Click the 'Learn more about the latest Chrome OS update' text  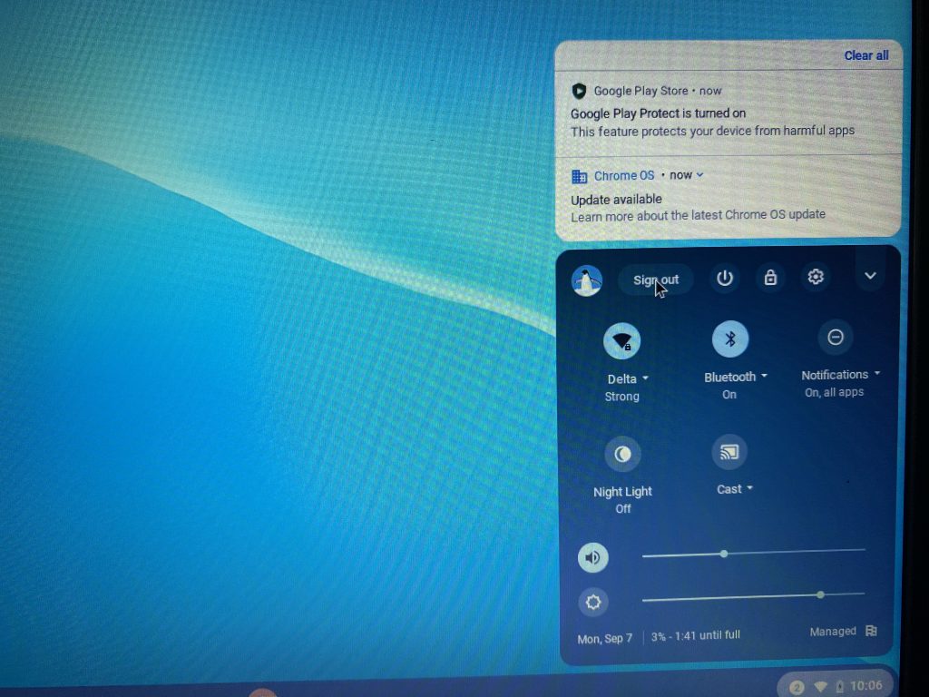tap(698, 216)
